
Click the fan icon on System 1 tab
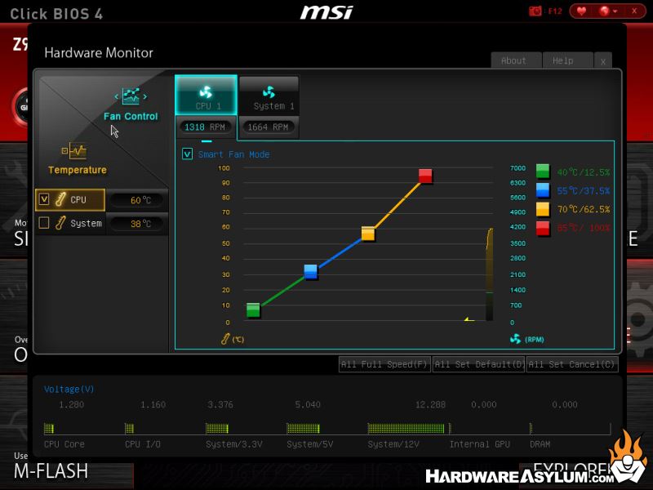tap(269, 91)
